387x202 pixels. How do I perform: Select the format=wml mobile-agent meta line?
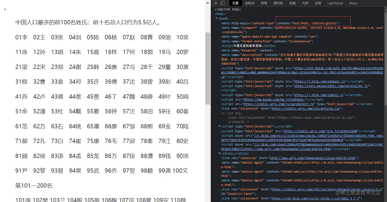pyautogui.click(x=302, y=173)
